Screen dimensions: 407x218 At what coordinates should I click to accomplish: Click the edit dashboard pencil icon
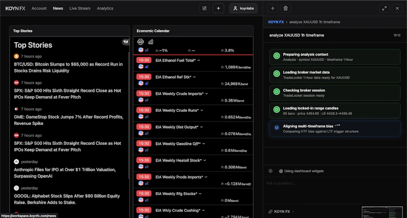coord(205,8)
